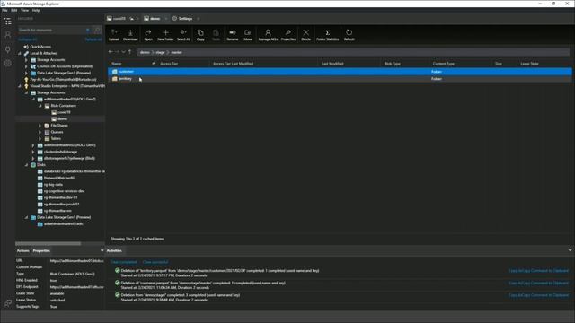
Task: Click the Select All toolbar icon
Action: pyautogui.click(x=183, y=35)
